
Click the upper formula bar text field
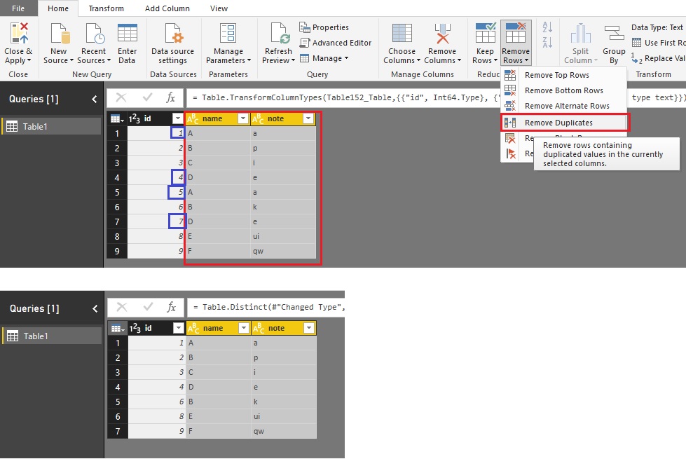[435, 97]
